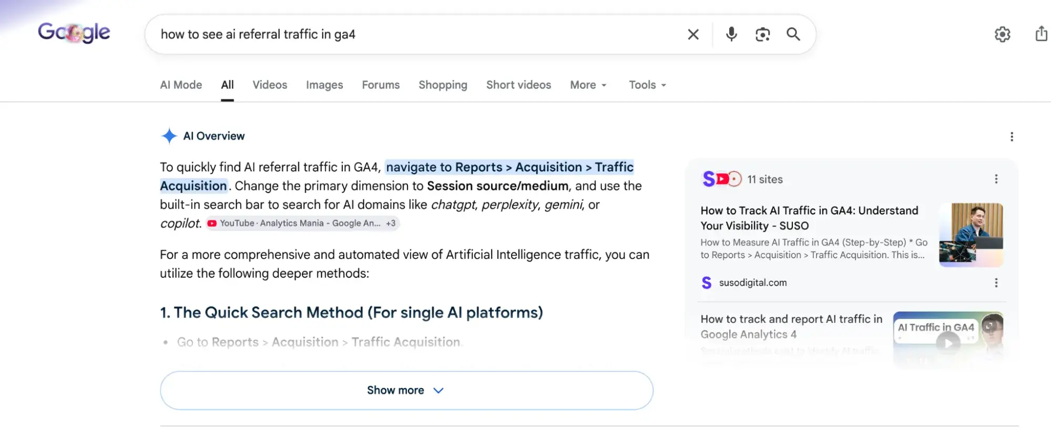Image resolution: width=1051 pixels, height=448 pixels.
Task: Click heading '1. The Quick Search Method'
Action: [351, 312]
